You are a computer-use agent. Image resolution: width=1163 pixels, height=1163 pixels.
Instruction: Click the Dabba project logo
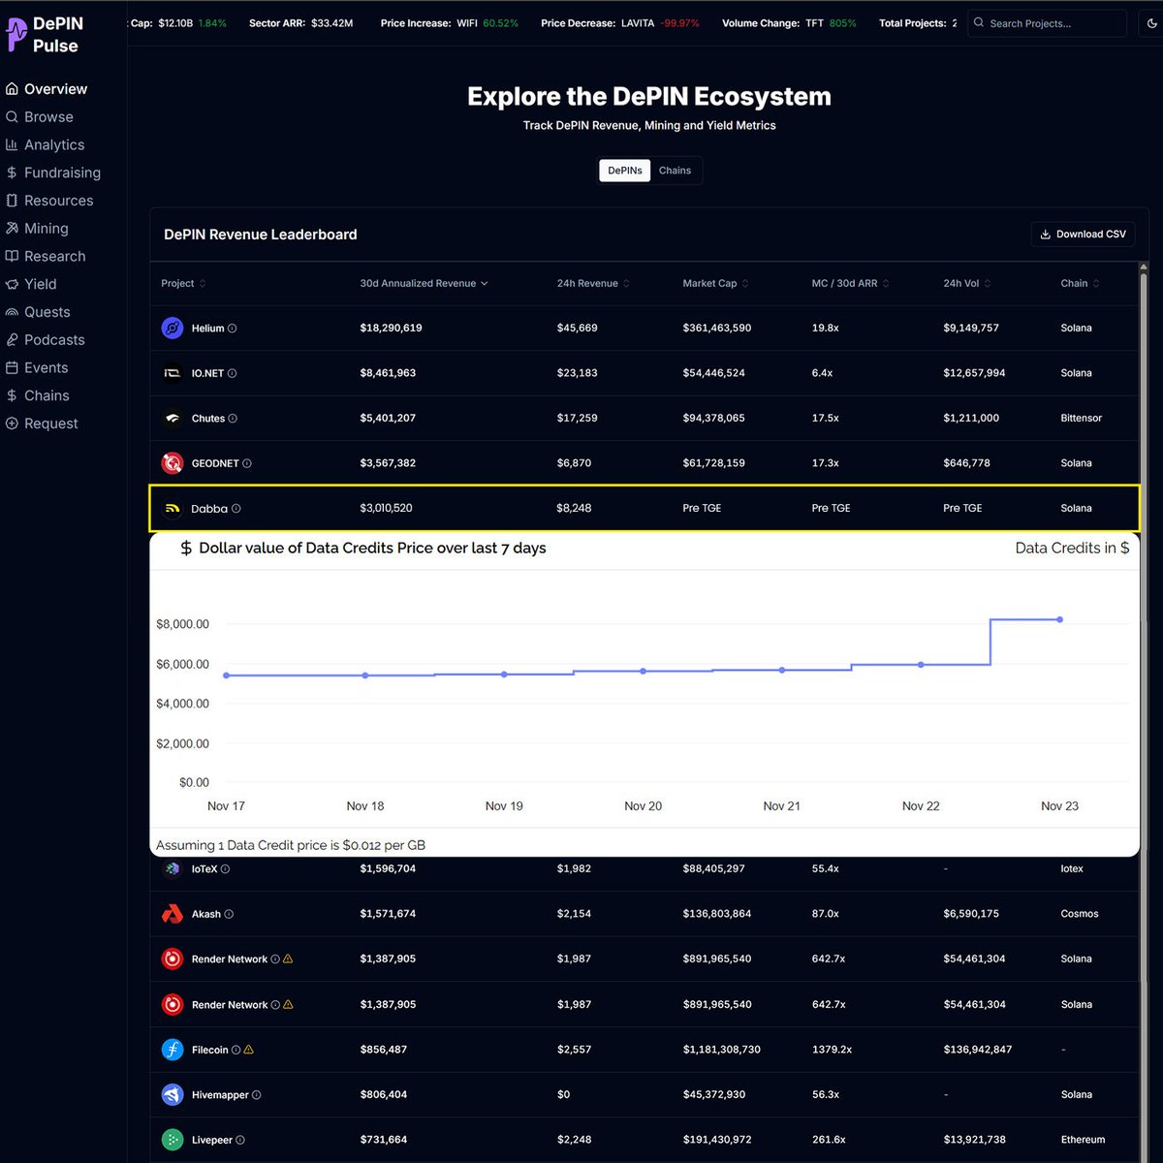(173, 509)
